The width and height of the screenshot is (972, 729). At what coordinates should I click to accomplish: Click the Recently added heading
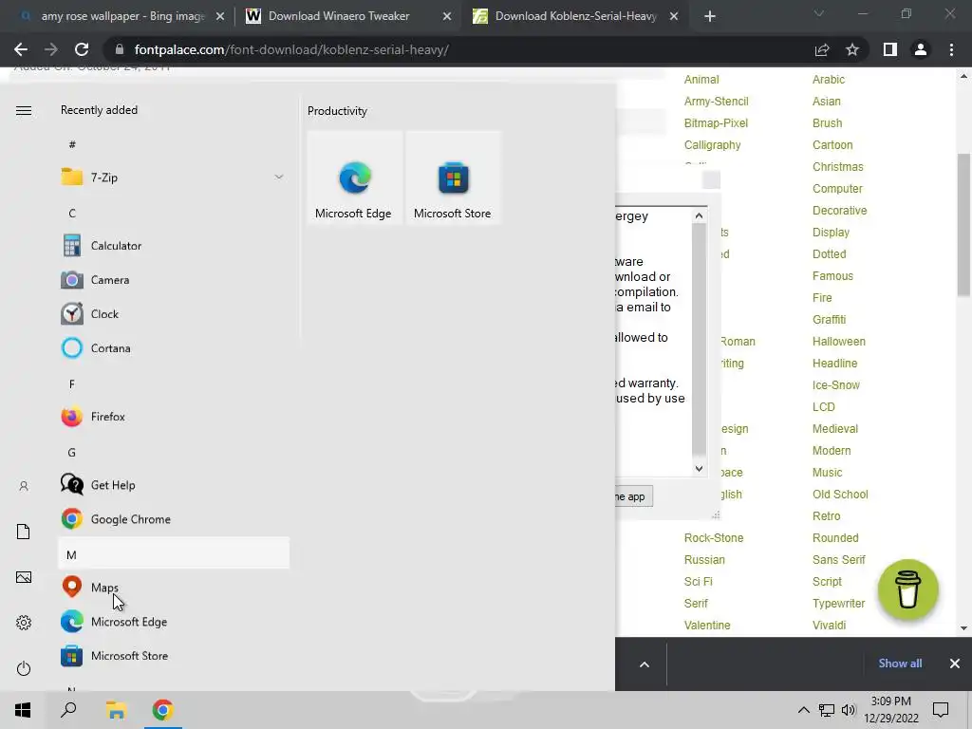pyautogui.click(x=99, y=110)
